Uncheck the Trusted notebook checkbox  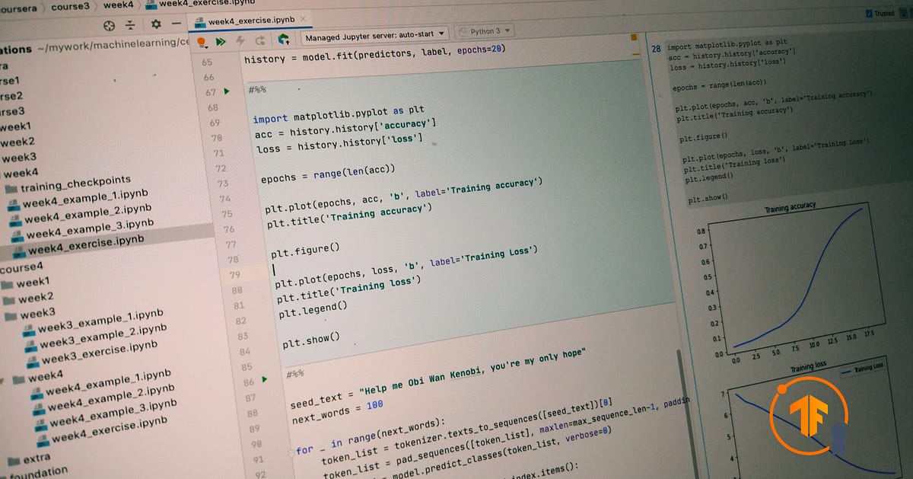pyautogui.click(x=867, y=12)
